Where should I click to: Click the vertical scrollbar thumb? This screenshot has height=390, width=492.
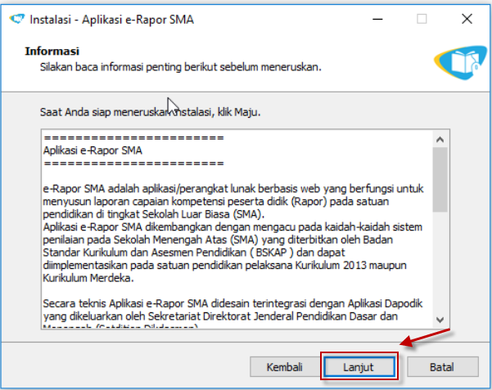tap(440, 180)
